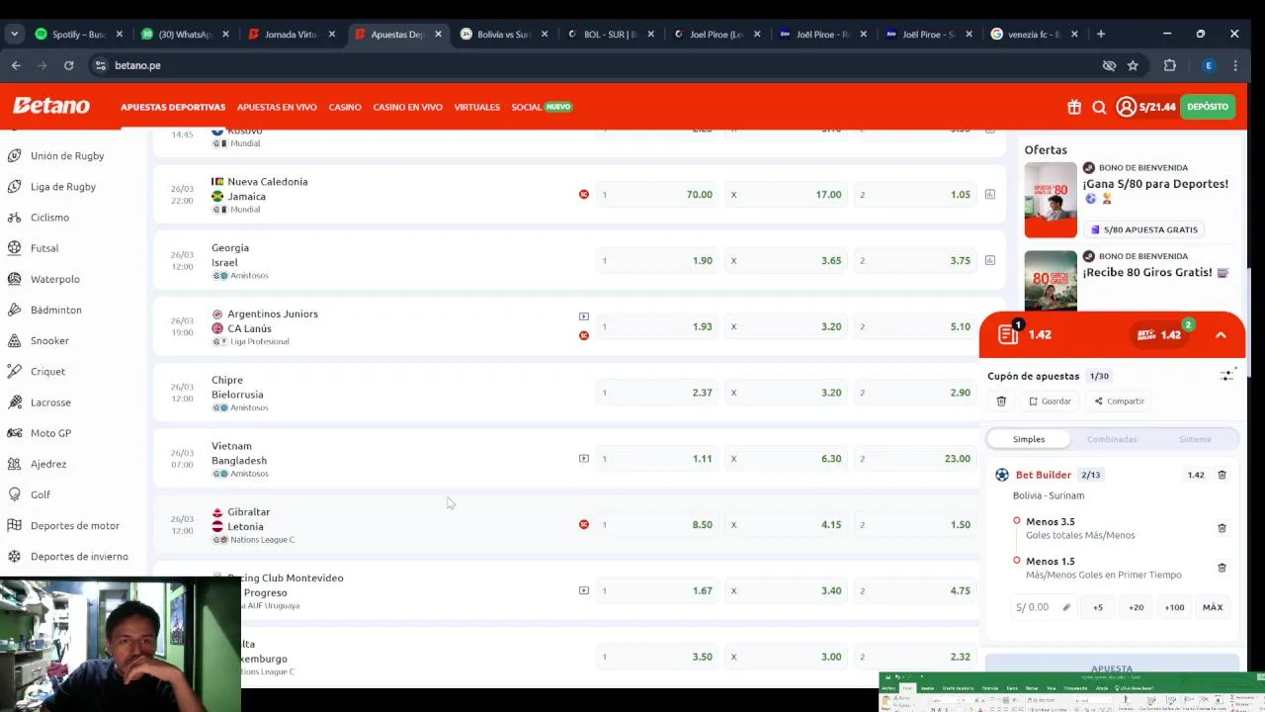Click the Betano logo
The width and height of the screenshot is (1265, 712).
click(51, 106)
